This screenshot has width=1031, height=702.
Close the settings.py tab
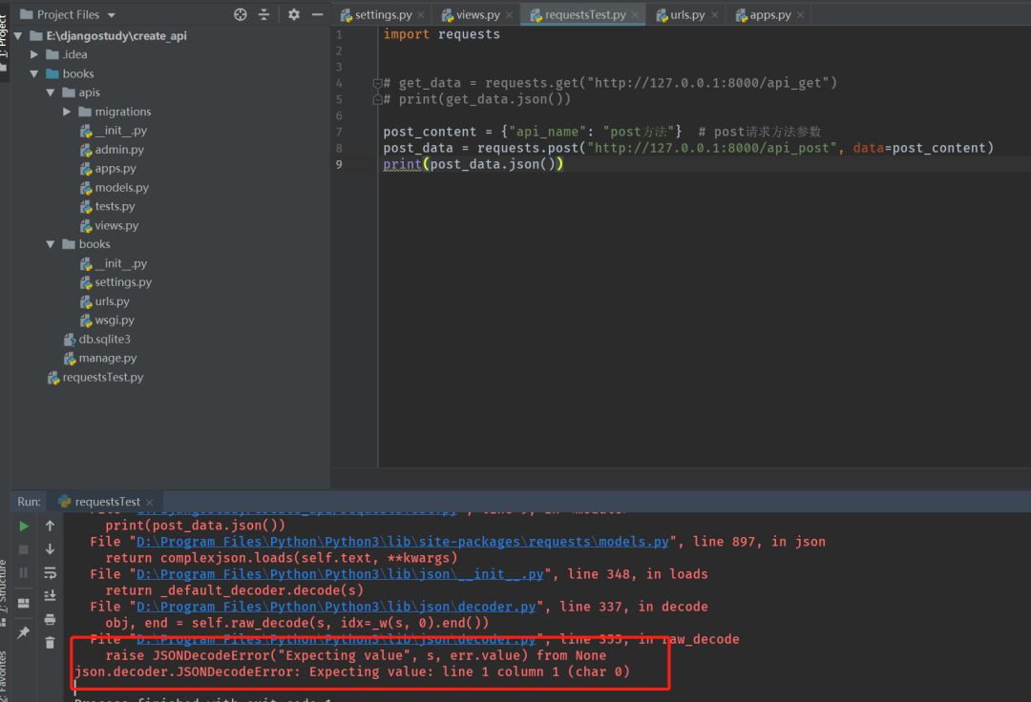(x=421, y=15)
